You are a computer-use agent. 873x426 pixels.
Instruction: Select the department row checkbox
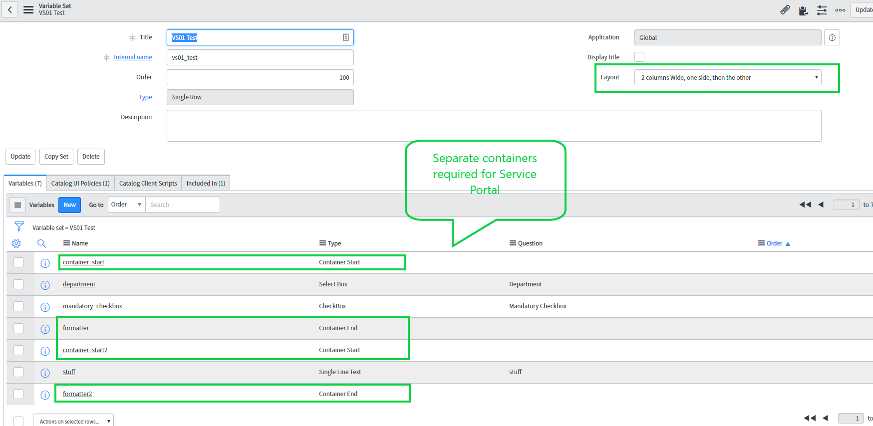point(18,284)
